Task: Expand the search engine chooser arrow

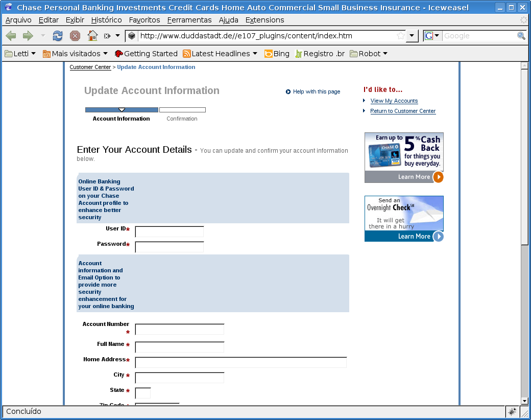Action: coord(437,36)
